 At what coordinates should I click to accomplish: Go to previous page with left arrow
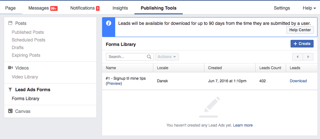point(298,57)
